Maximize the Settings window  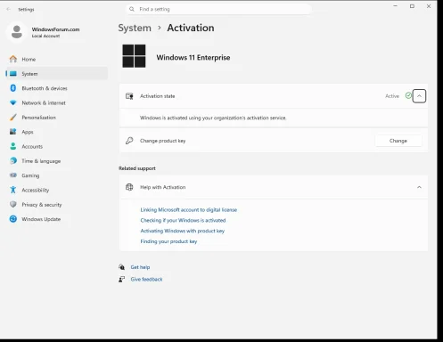pyautogui.click(x=412, y=6)
